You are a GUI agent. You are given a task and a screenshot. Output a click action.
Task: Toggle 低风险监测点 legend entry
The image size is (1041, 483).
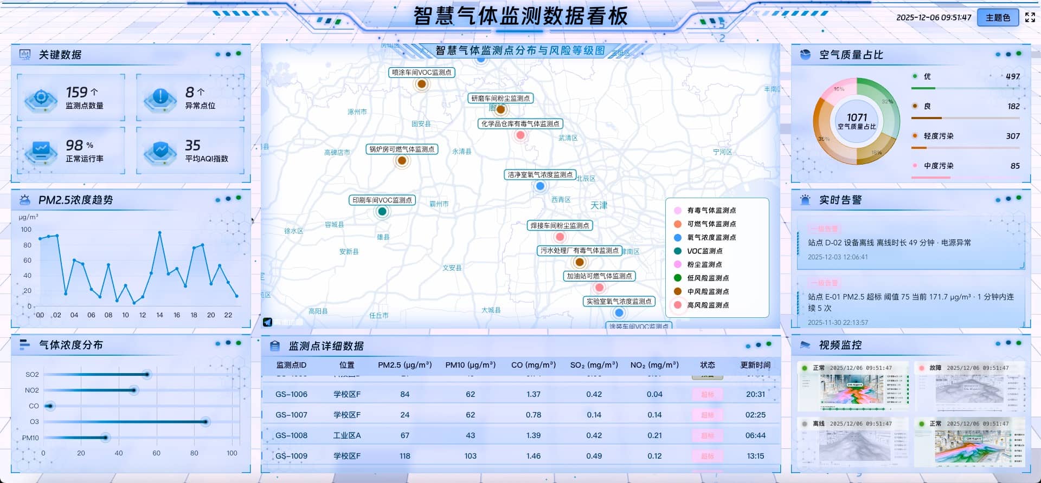701,278
